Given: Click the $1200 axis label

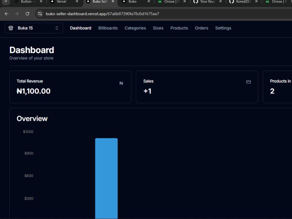Looking at the screenshot, I should coord(28,132).
